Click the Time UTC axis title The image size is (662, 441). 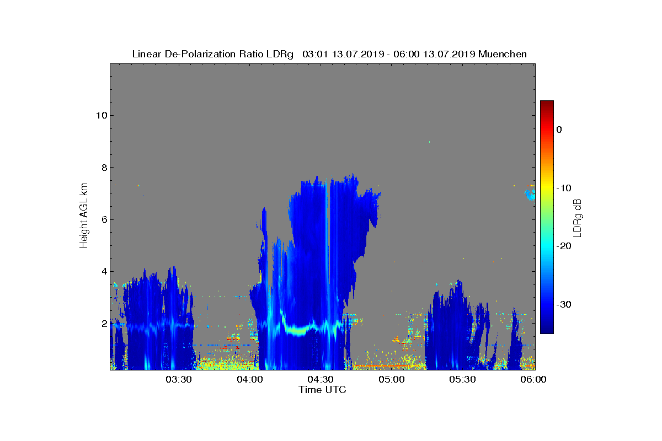pyautogui.click(x=323, y=390)
